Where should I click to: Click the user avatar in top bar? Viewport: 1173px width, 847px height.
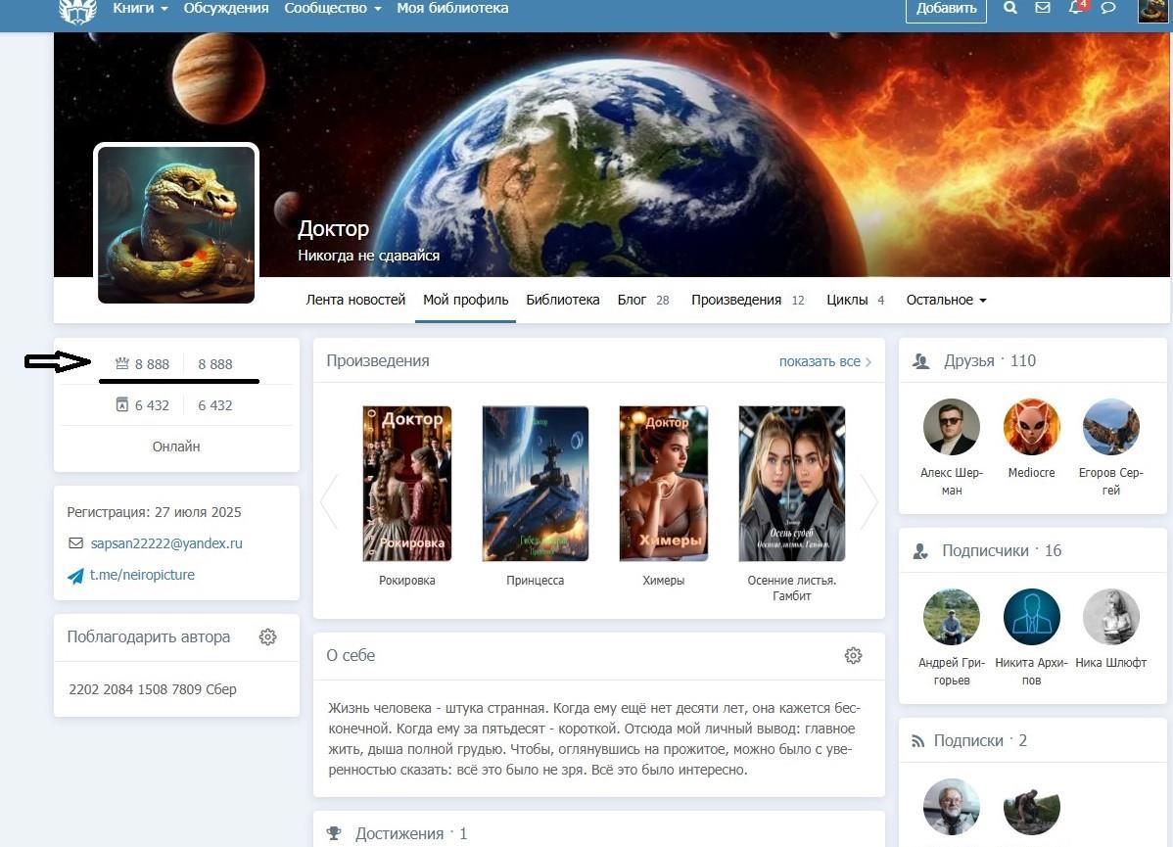point(1152,11)
